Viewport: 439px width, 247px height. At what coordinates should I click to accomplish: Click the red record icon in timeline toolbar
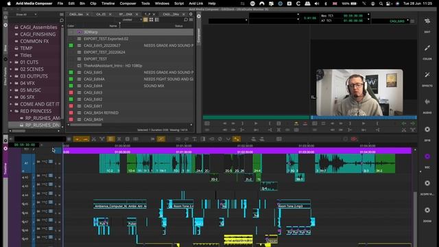354,139
